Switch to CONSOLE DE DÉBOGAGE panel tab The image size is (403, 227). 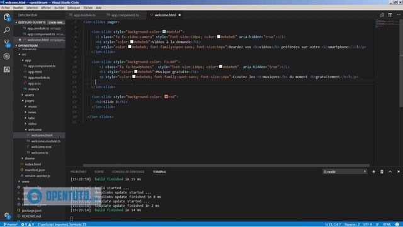pos(128,172)
